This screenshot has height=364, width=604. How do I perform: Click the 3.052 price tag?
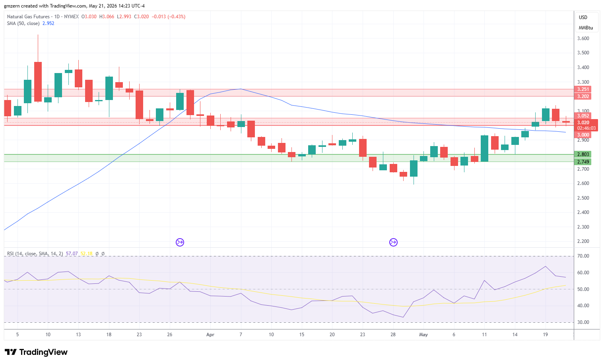[583, 116]
